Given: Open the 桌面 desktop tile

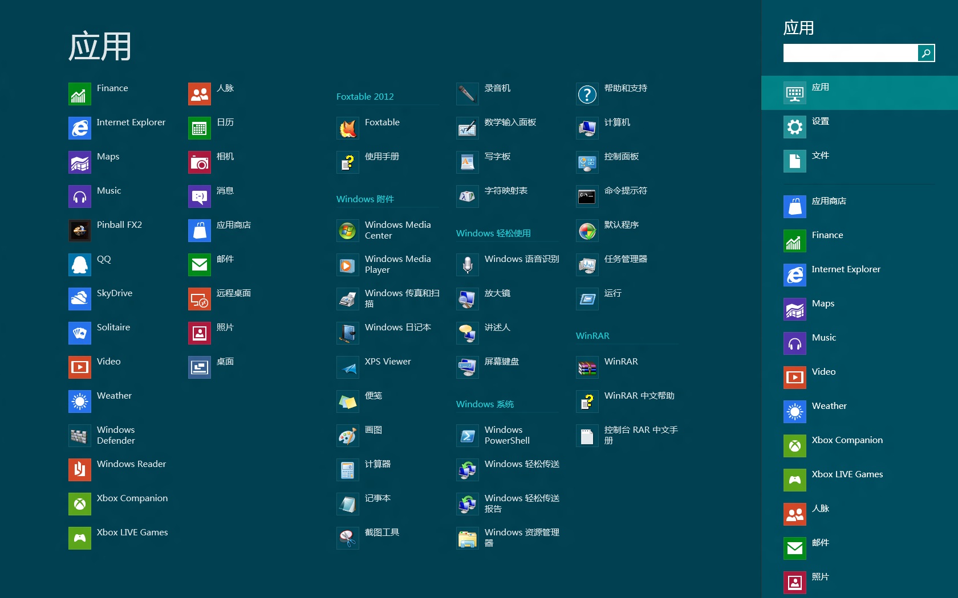Looking at the screenshot, I should coord(212,367).
